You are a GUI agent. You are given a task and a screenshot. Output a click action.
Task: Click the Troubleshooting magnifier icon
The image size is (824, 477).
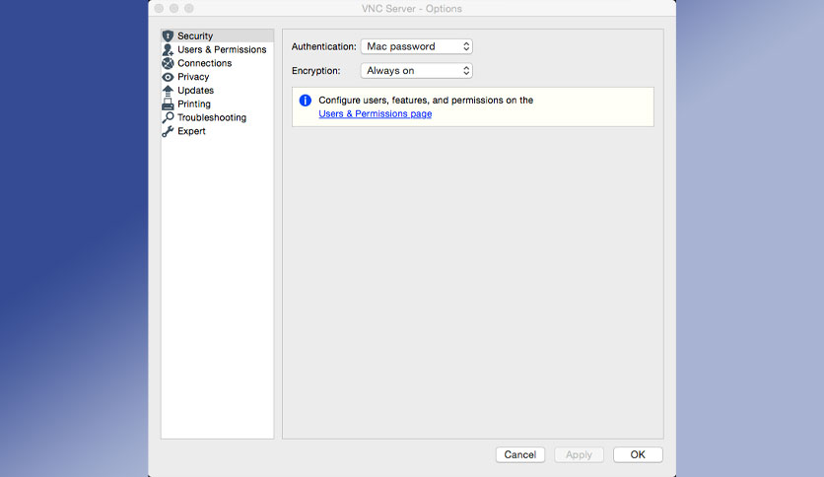(x=168, y=117)
